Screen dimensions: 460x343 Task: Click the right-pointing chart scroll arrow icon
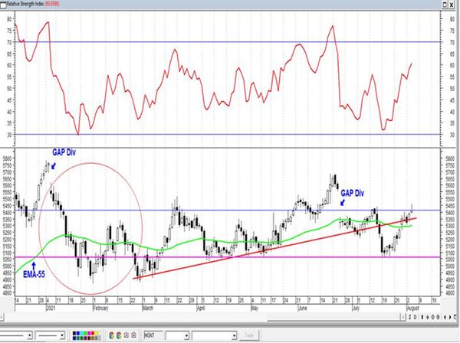[x=450, y=317]
